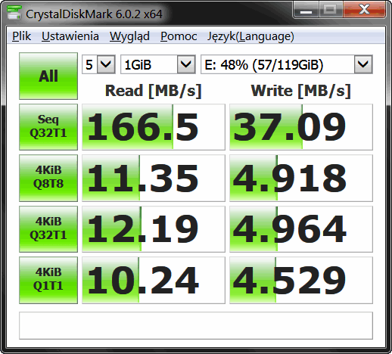Open the Język(Language) menu

coord(250,36)
